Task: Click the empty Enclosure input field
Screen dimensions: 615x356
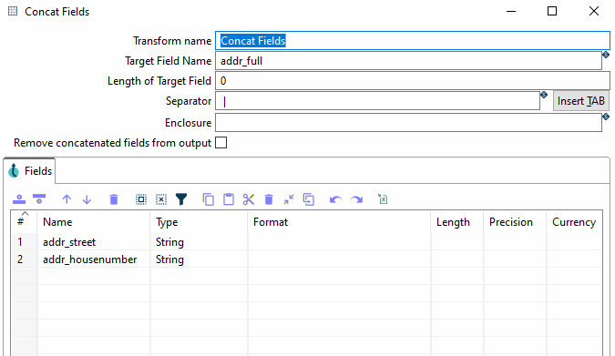Action: 409,123
